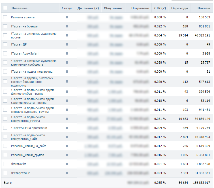
Task: Click status square for !Ретаргетинг campaign
Action: pyautogui.click(x=67, y=173)
